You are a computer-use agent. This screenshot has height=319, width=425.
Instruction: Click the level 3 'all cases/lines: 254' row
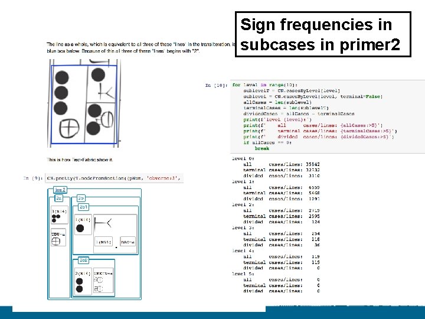pyautogui.click(x=282, y=233)
